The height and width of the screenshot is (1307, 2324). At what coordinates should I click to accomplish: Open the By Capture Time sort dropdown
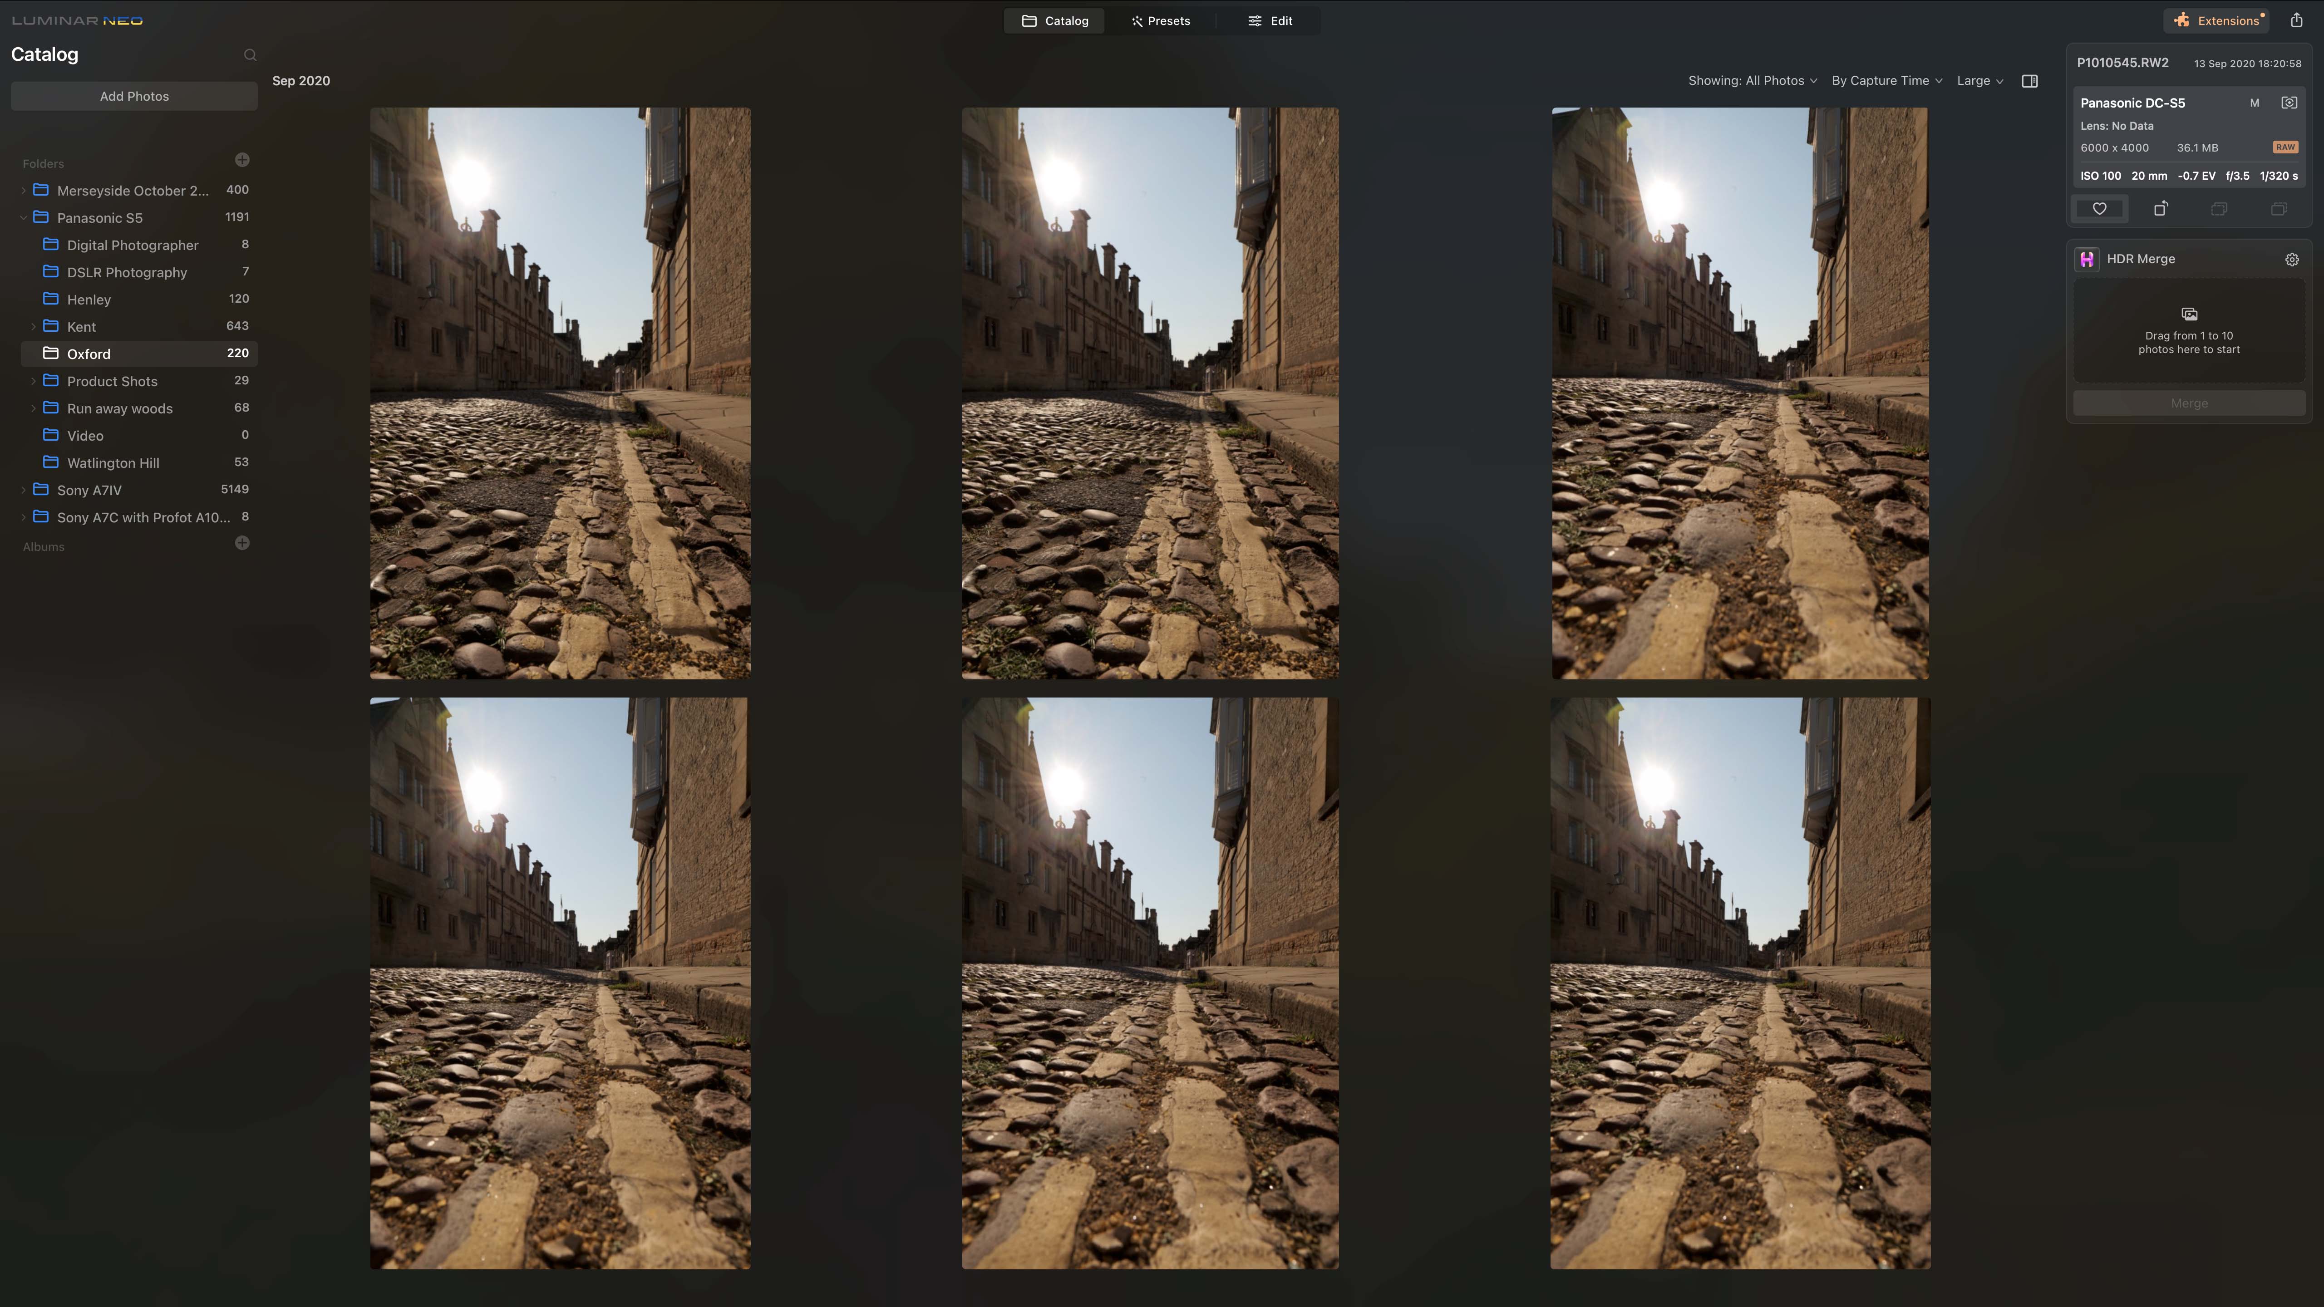coord(1887,81)
